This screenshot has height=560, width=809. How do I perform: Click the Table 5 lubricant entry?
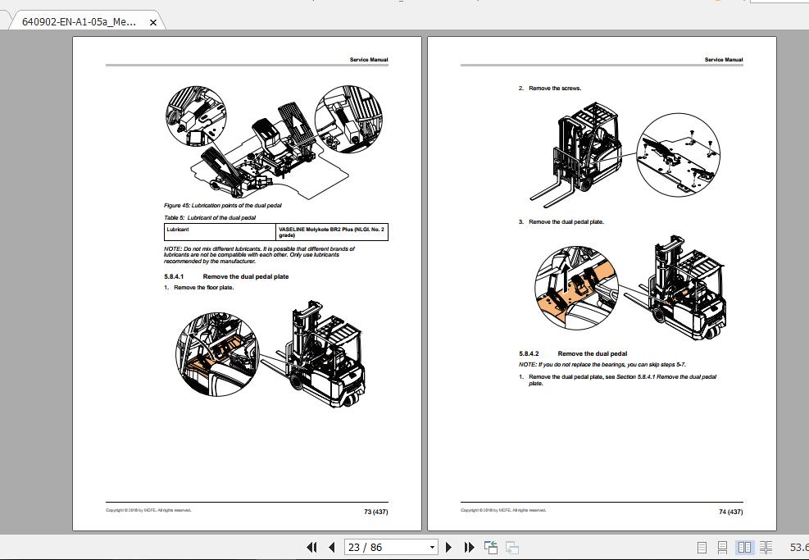tap(275, 230)
